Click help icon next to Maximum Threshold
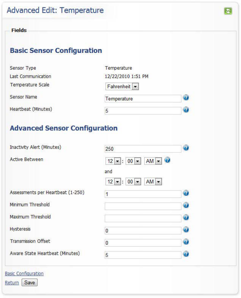The width and height of the screenshot is (241, 298). (x=186, y=218)
